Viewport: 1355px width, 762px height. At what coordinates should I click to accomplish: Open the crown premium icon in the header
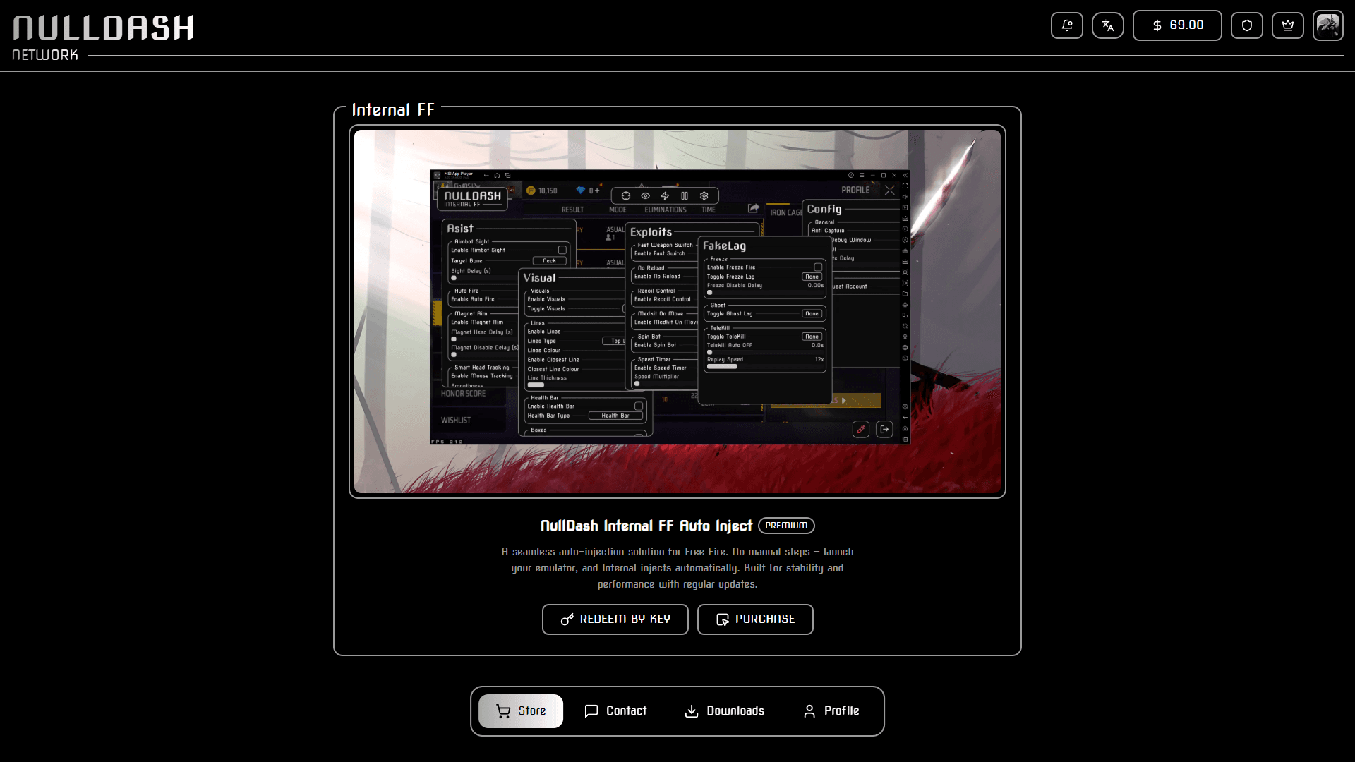click(x=1288, y=25)
